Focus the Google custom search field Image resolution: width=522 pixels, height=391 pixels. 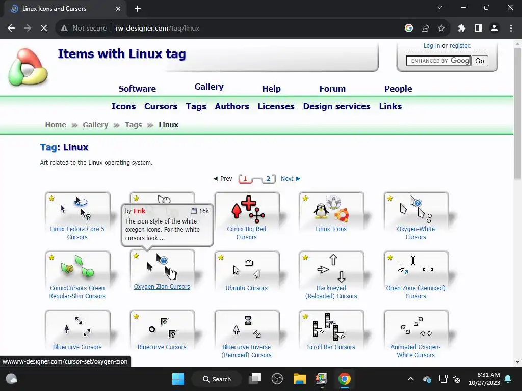pyautogui.click(x=438, y=61)
